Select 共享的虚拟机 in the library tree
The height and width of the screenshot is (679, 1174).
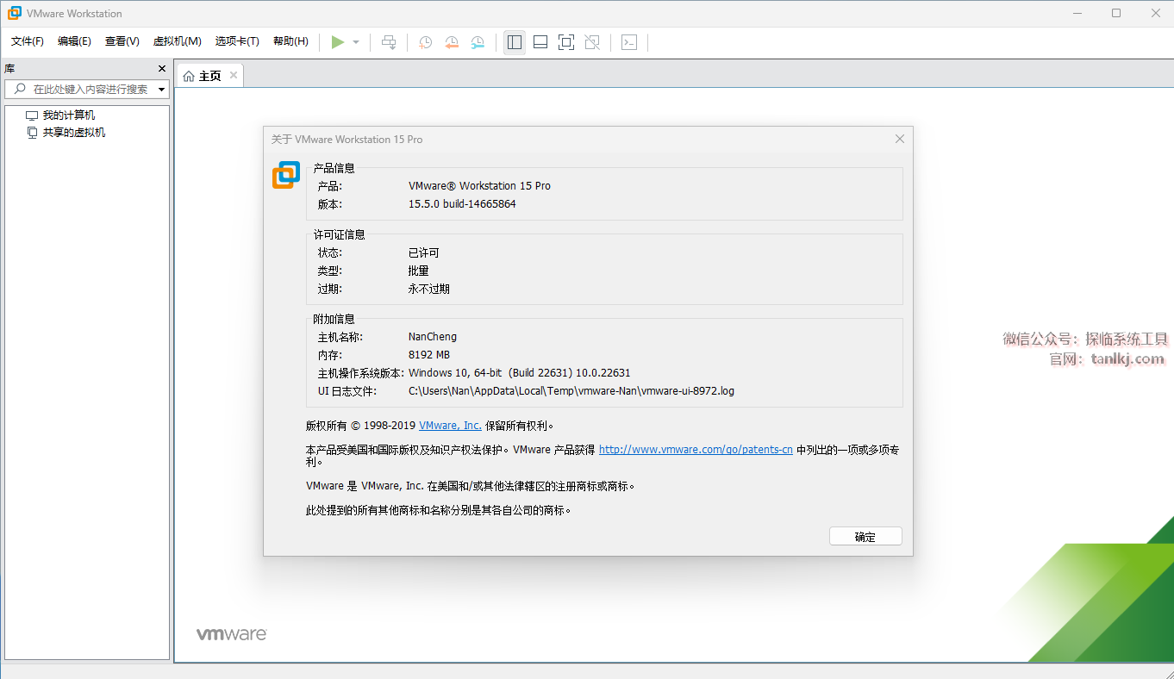[74, 133]
